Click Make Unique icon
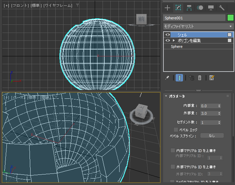 point(192,78)
